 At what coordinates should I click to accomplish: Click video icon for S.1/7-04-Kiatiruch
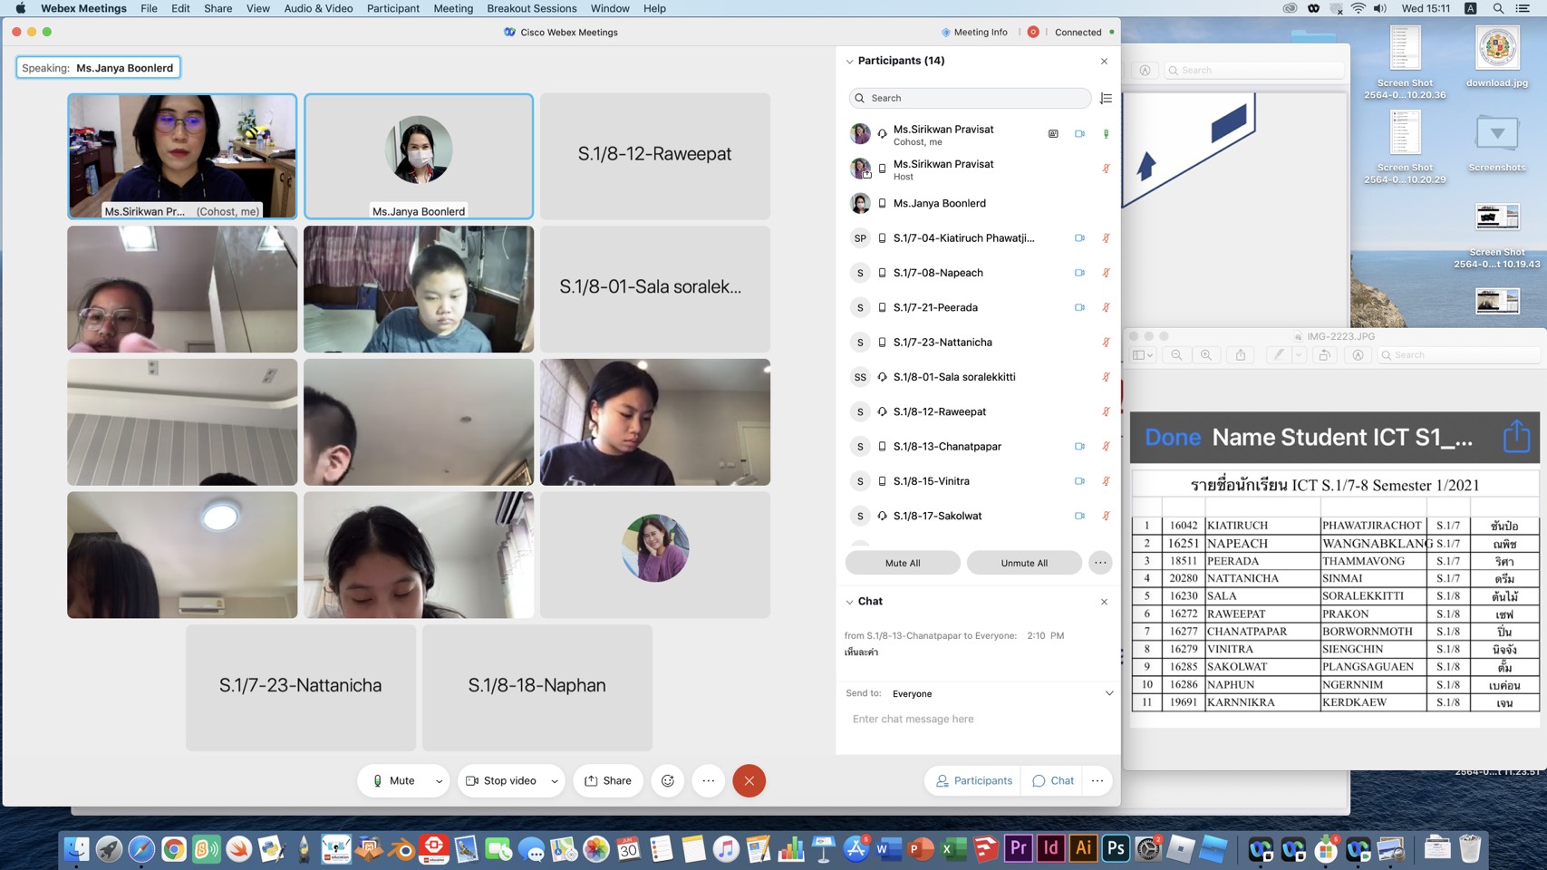point(1079,238)
